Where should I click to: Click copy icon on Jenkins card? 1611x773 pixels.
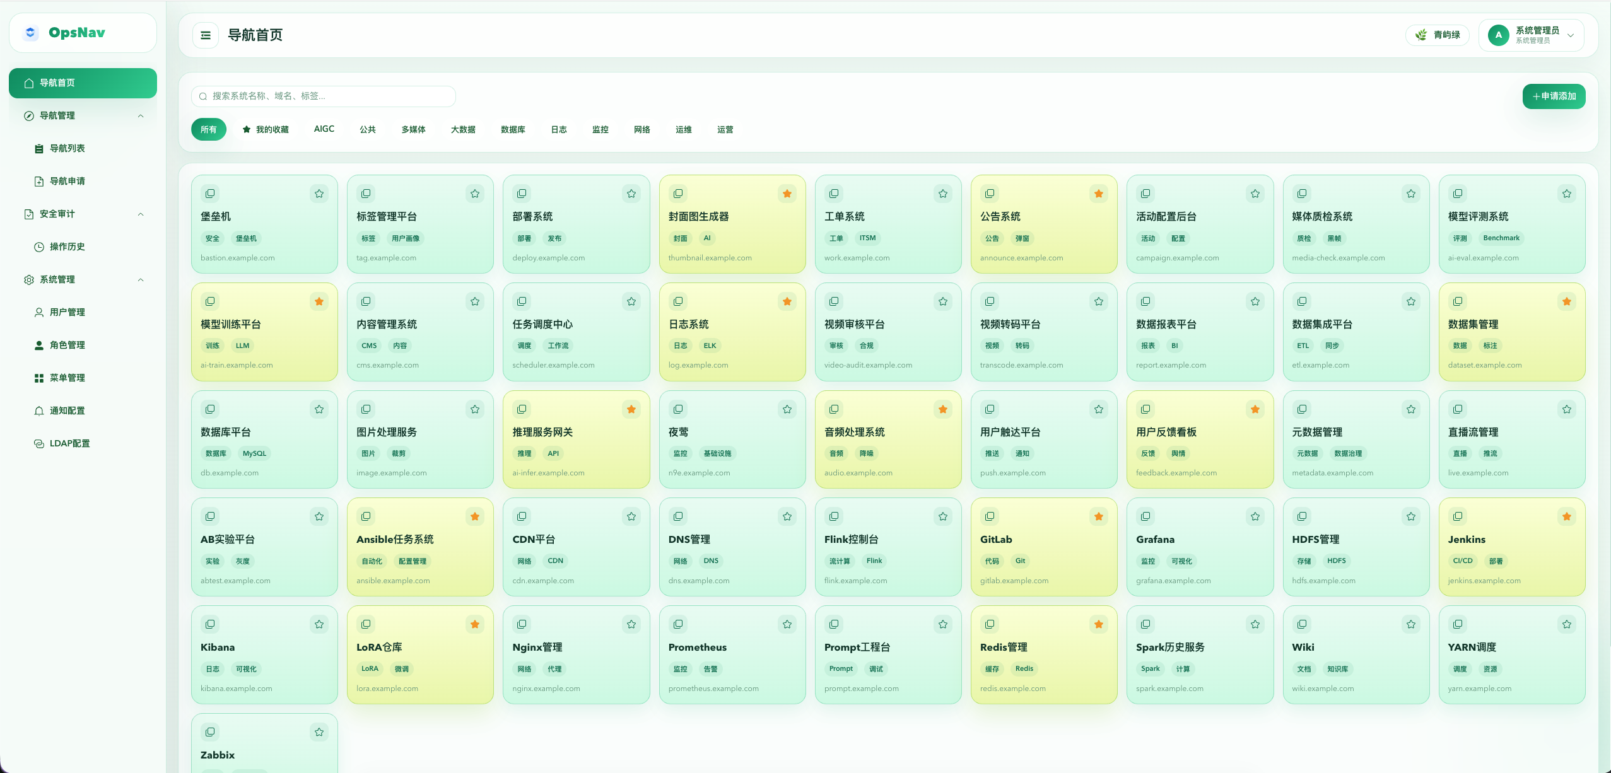1458,516
